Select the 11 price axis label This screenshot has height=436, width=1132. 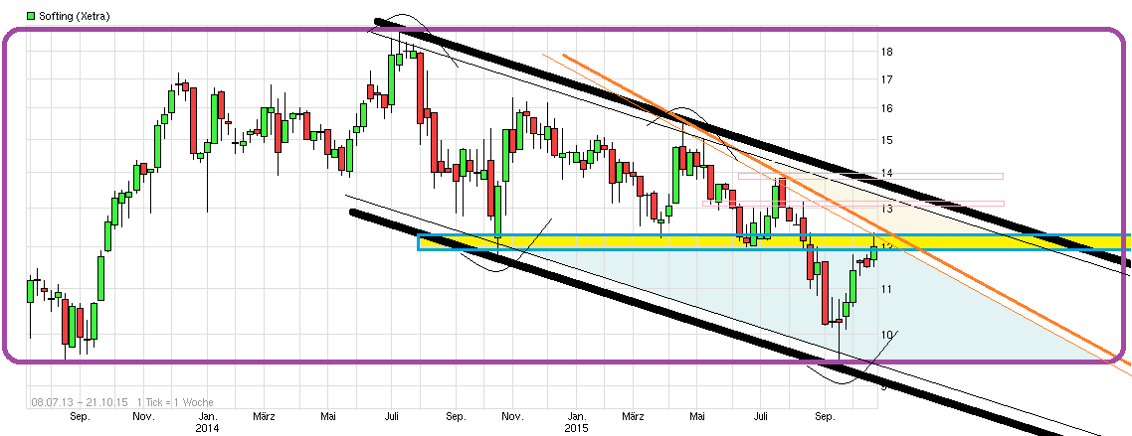(886, 290)
